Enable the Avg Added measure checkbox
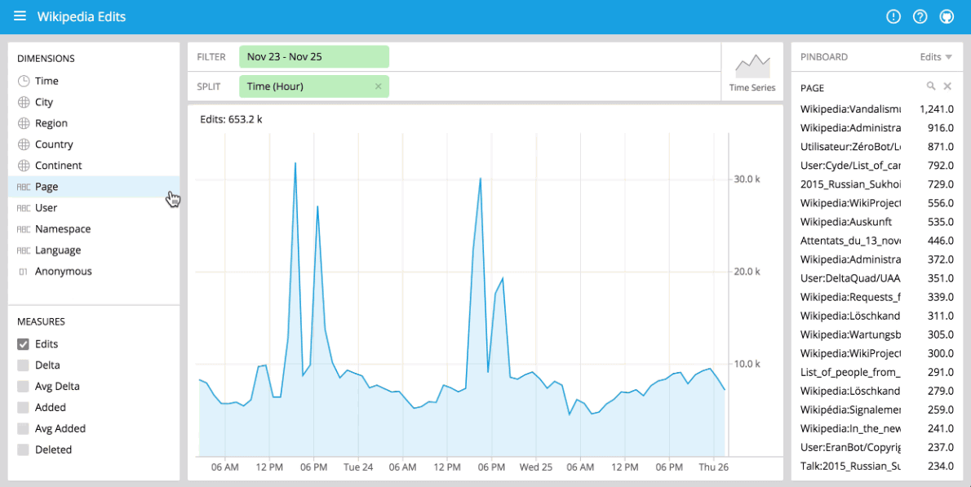971x487 pixels. click(23, 428)
